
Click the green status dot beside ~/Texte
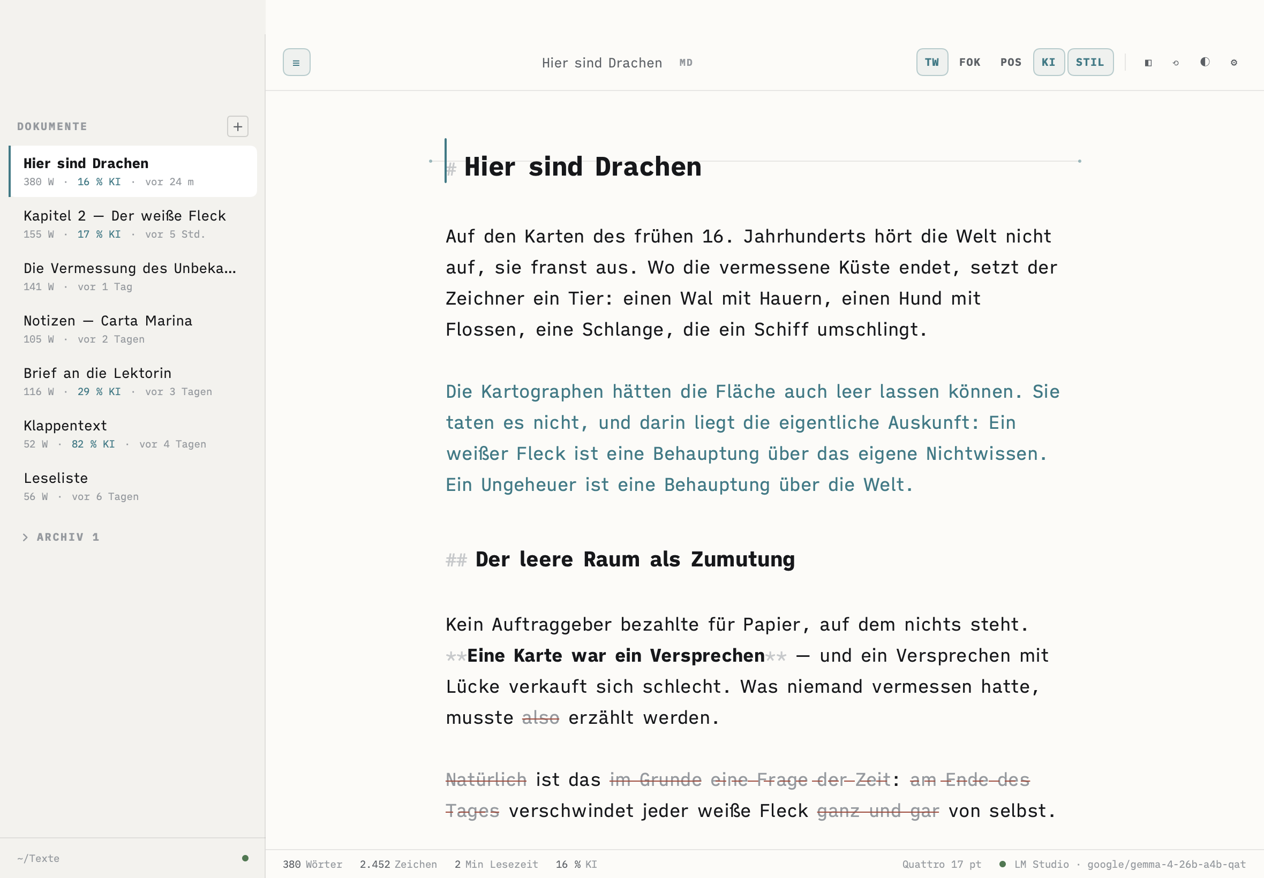click(x=245, y=858)
